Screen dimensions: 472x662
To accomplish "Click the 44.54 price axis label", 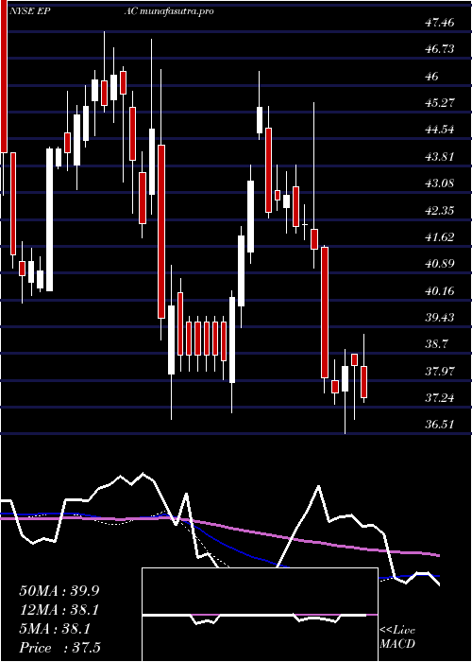I will 440,130.
